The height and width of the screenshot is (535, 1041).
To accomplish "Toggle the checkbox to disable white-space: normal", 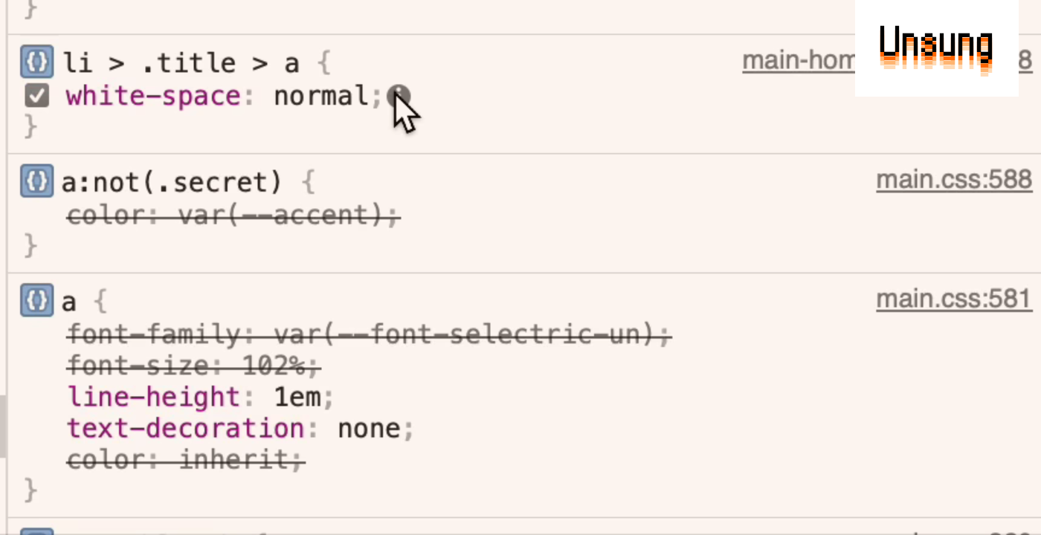I will pos(36,96).
